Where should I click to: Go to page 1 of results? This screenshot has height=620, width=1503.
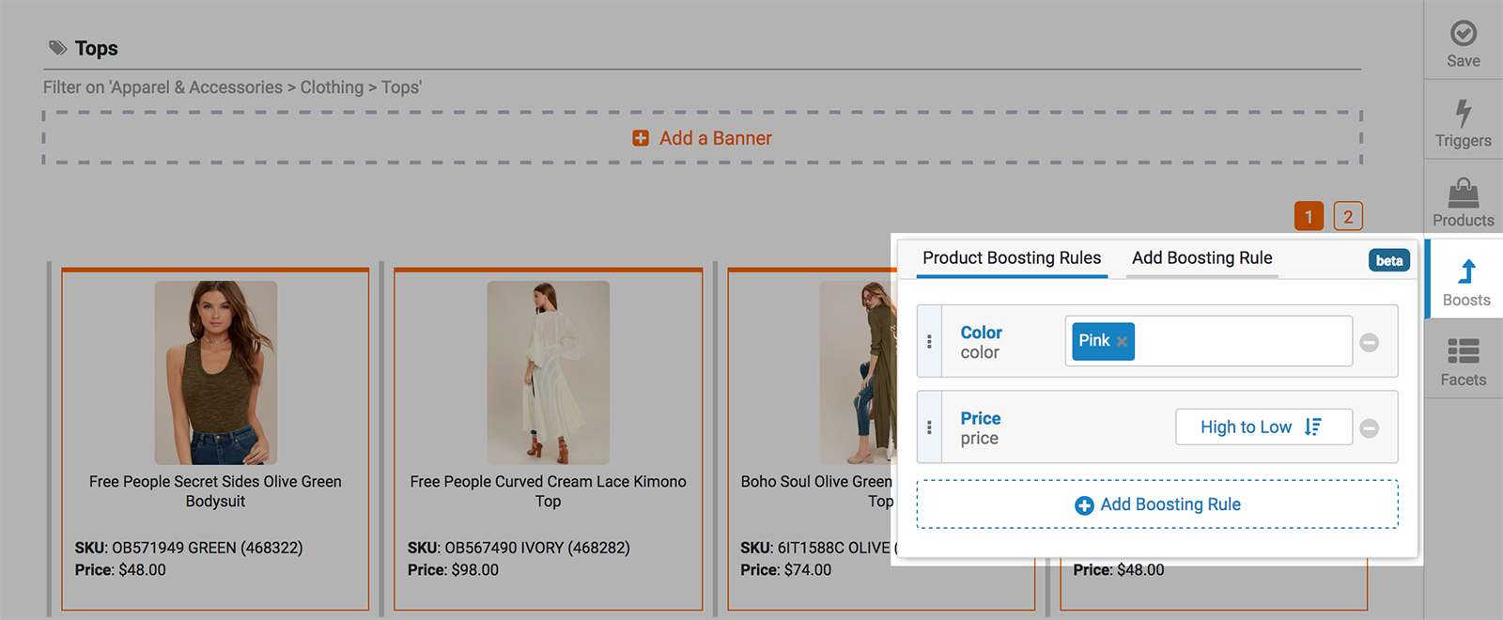point(1309,216)
